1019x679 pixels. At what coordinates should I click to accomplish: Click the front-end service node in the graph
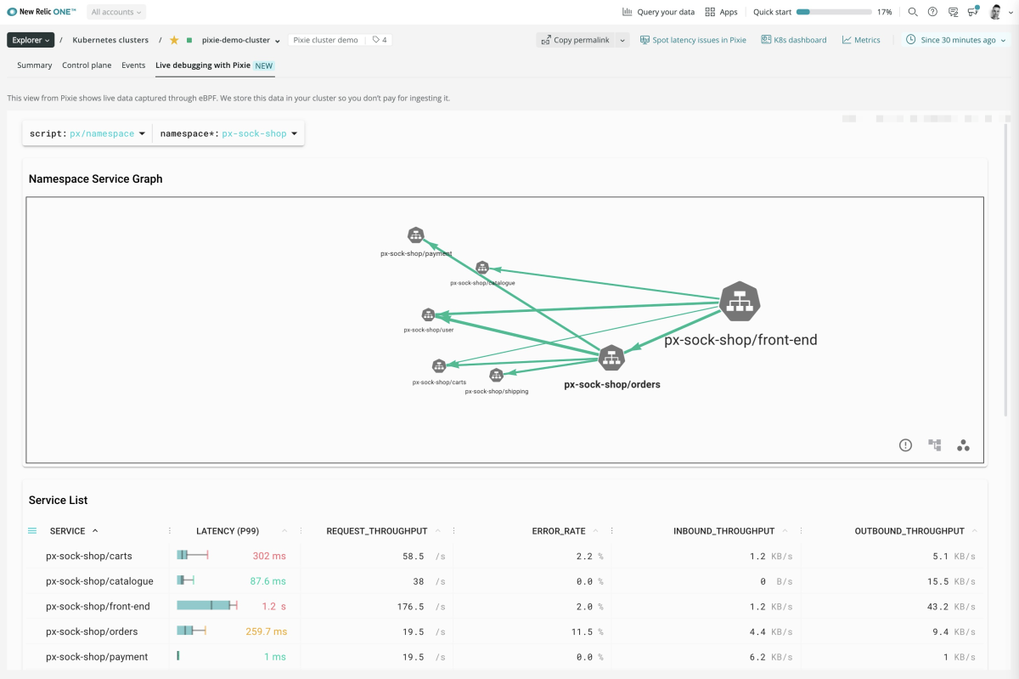pyautogui.click(x=740, y=302)
